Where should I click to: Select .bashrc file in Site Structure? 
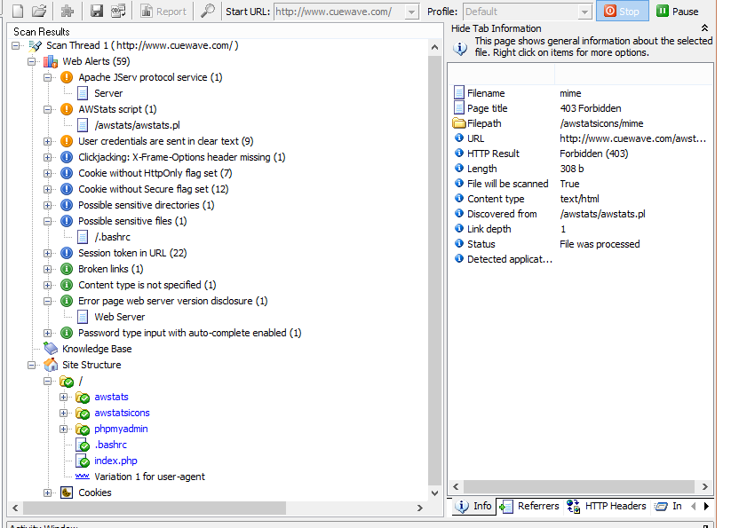(x=110, y=445)
